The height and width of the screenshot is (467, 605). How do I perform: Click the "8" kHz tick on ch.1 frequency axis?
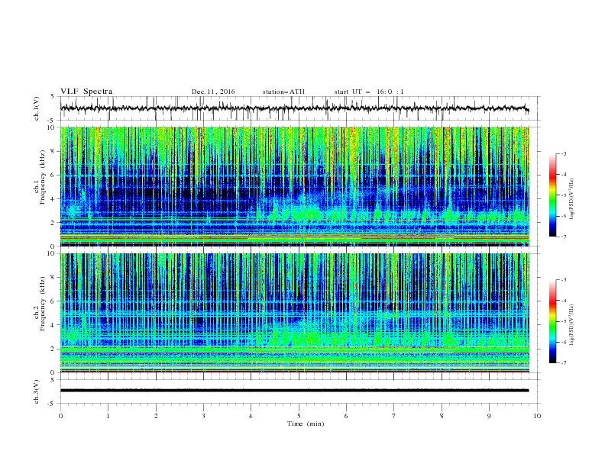[x=53, y=151]
